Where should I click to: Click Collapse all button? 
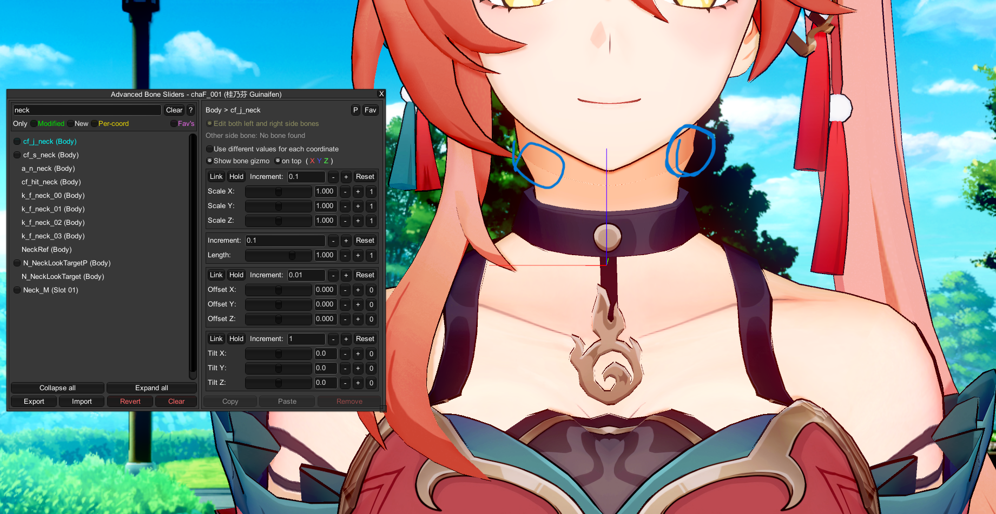tap(57, 388)
